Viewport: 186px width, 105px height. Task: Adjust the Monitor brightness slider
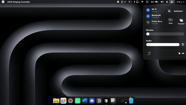pos(165,34)
